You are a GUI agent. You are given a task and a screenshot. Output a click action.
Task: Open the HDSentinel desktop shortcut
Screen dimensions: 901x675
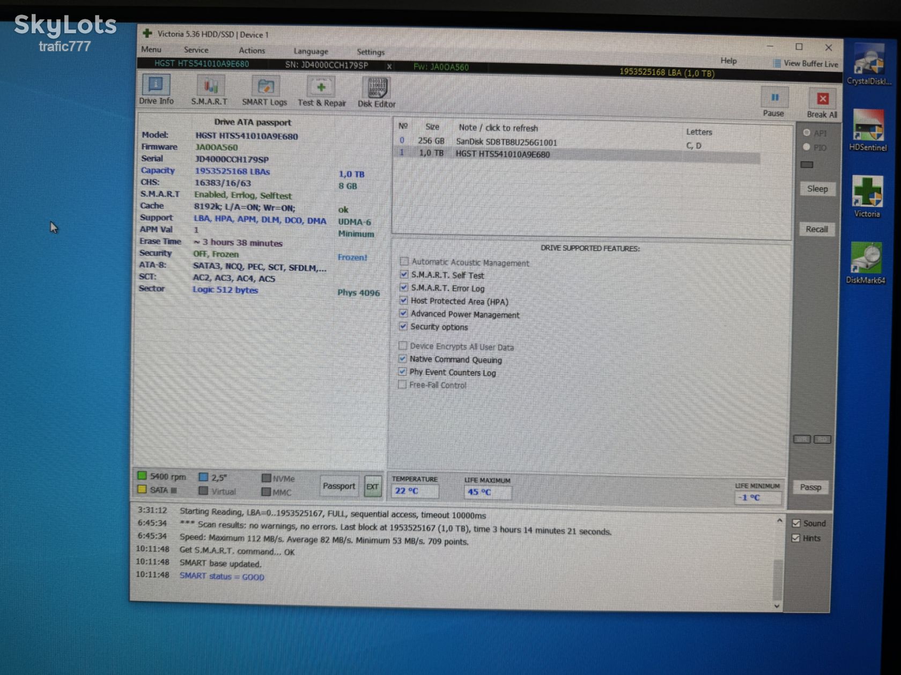868,130
